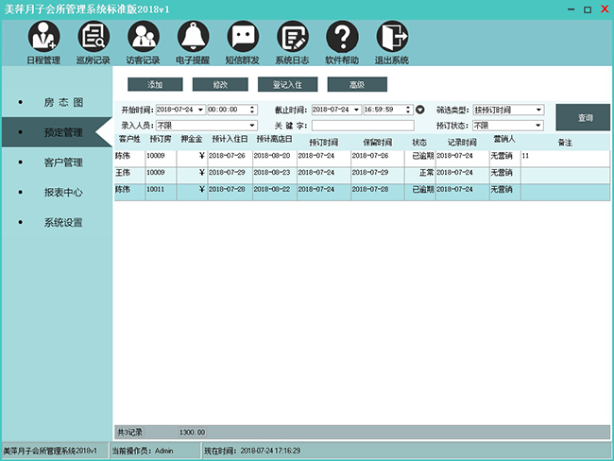
Task: Launch 短信群发 bulk SMS icon
Action: pyautogui.click(x=243, y=37)
